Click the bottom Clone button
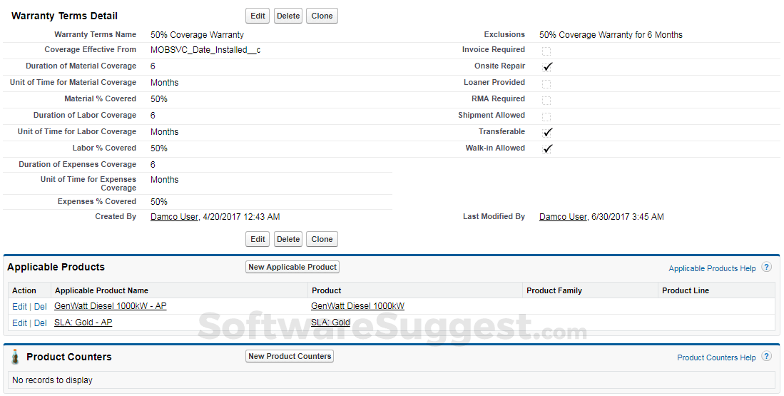The image size is (784, 396). tap(322, 239)
